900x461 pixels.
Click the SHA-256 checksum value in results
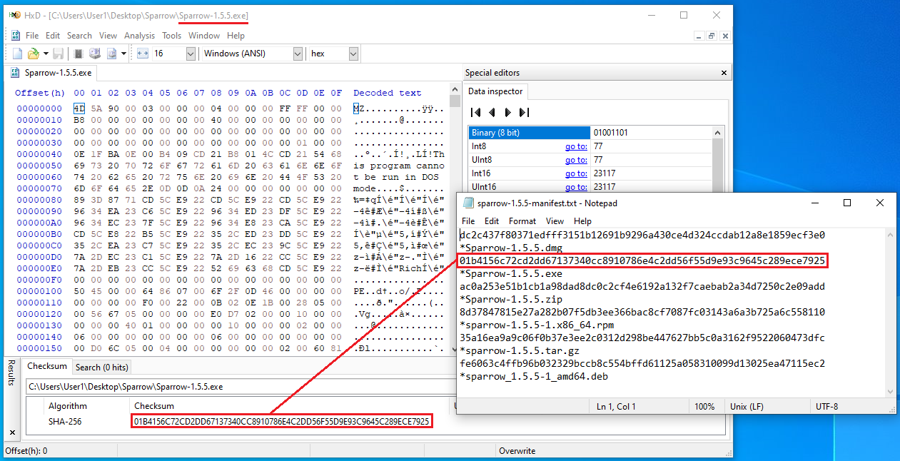(282, 422)
